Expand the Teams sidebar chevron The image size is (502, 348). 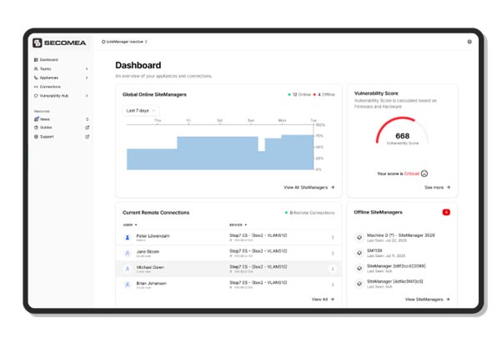[x=87, y=69]
